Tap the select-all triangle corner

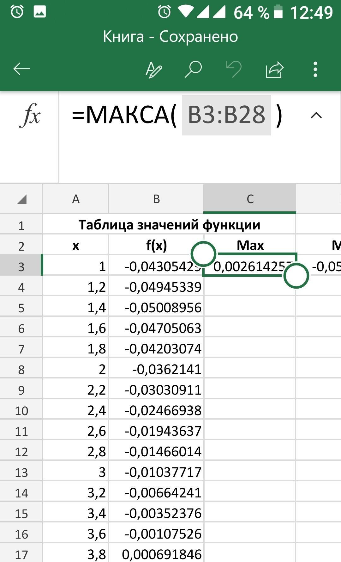pyautogui.click(x=21, y=199)
